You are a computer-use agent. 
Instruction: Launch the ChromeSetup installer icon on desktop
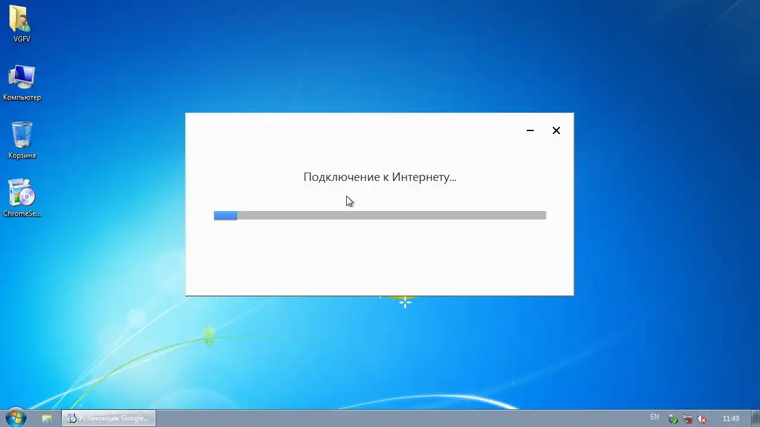tap(22, 199)
